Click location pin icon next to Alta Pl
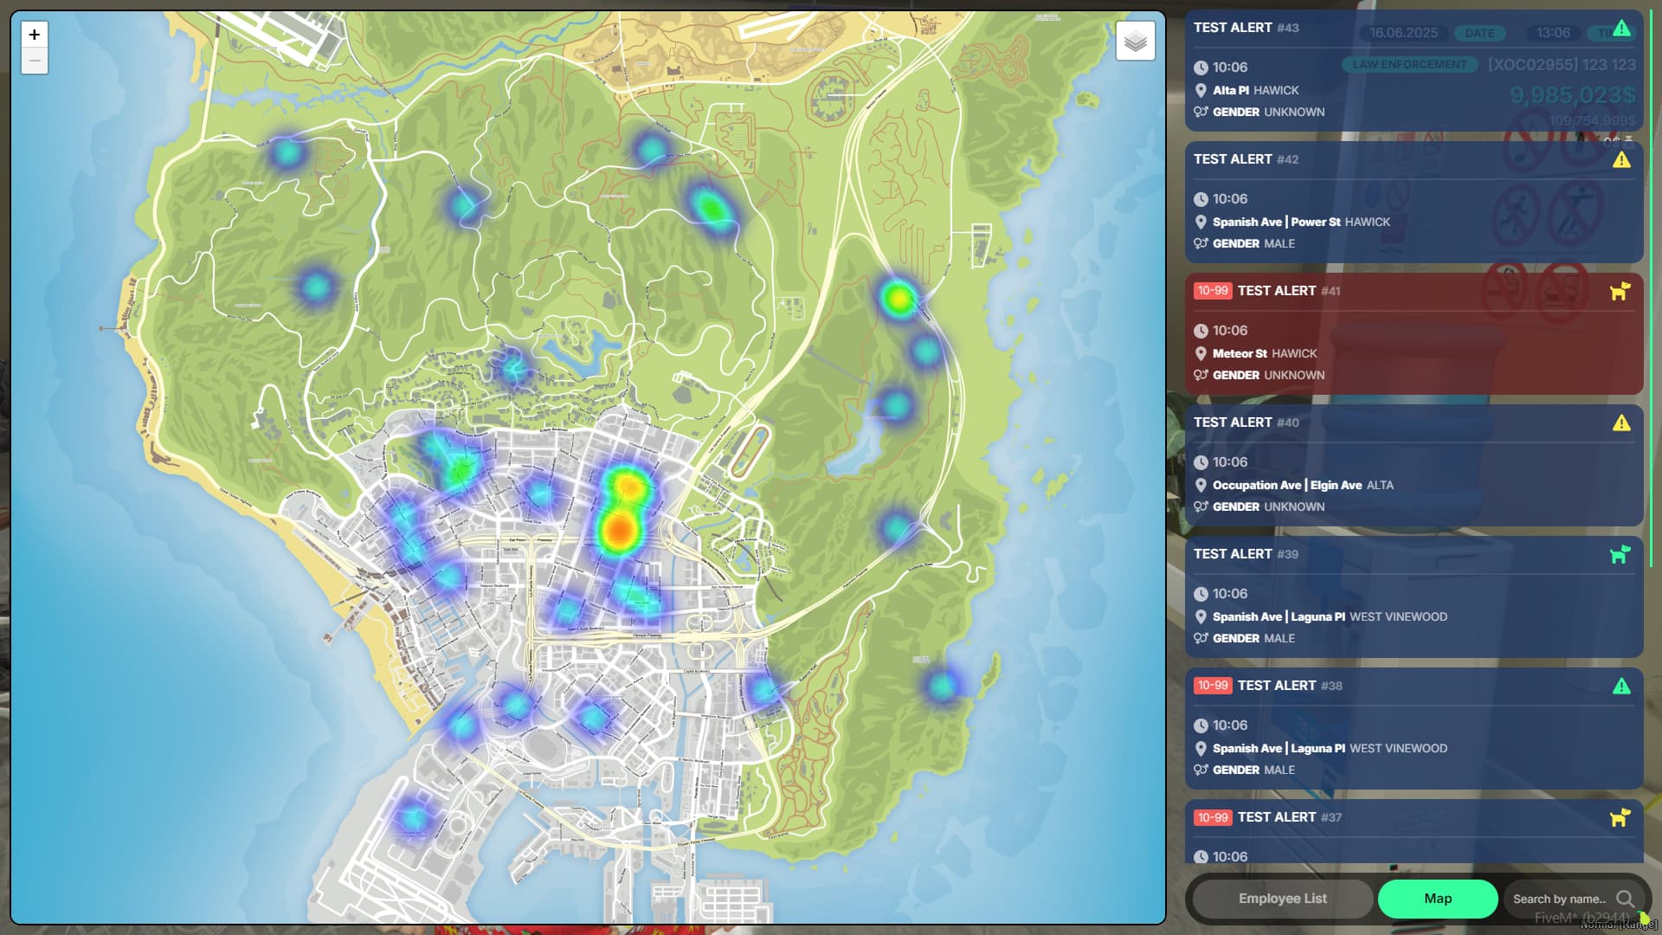The width and height of the screenshot is (1662, 935). click(x=1201, y=90)
